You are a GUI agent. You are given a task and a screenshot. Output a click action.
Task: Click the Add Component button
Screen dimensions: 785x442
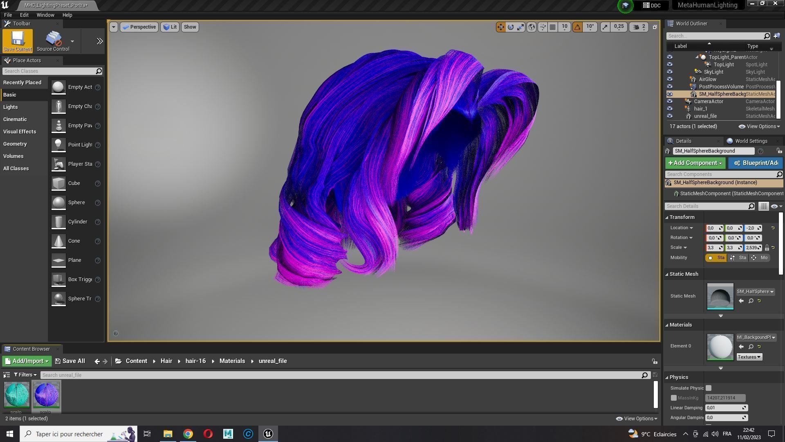click(695, 163)
